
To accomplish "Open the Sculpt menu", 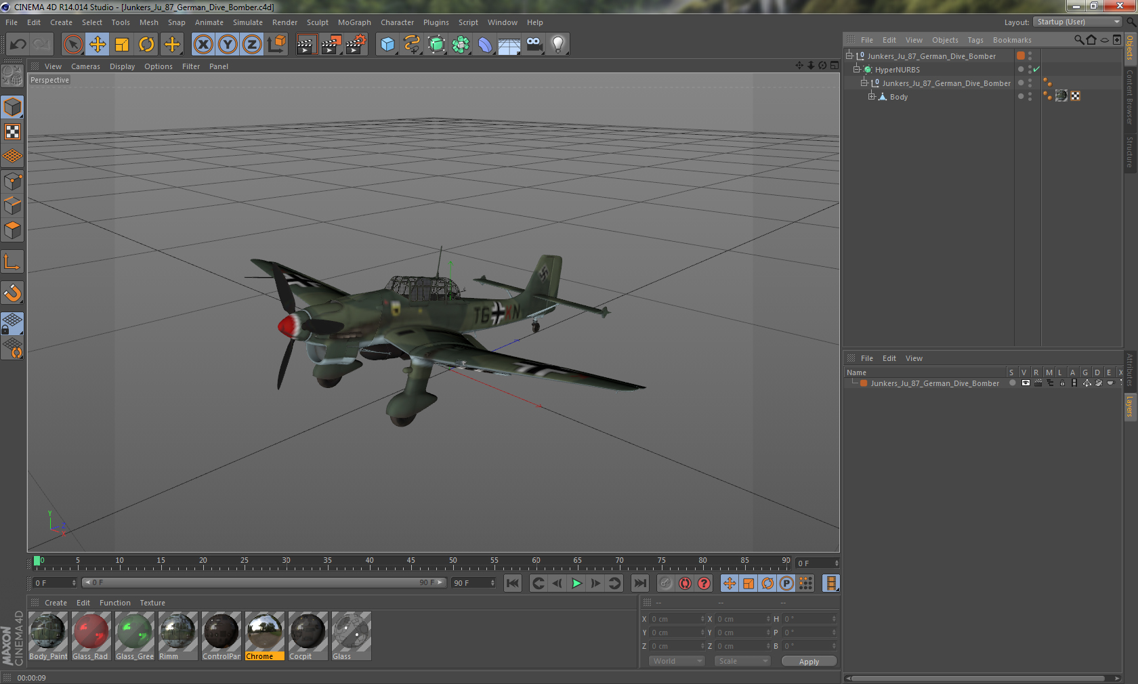I will pos(317,22).
